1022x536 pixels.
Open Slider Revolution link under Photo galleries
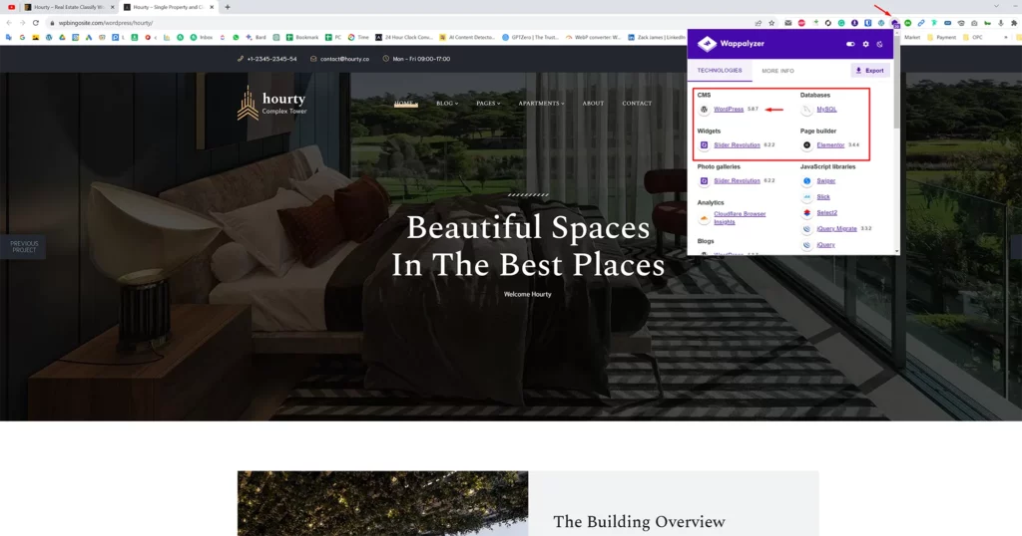click(x=737, y=181)
